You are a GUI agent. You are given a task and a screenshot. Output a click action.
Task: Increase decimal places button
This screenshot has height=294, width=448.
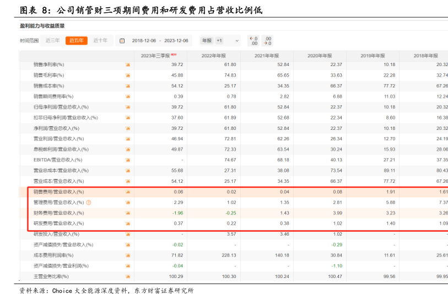[x=267, y=41]
